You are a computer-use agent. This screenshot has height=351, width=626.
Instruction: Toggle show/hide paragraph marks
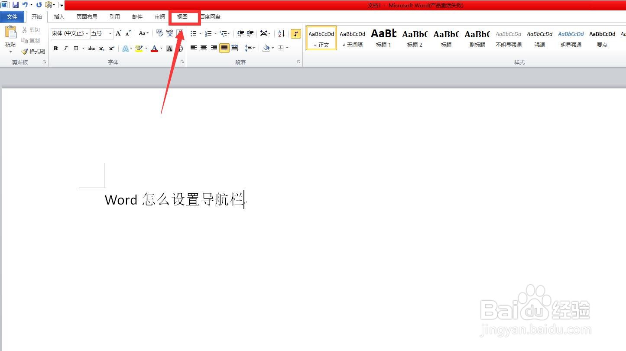tap(296, 33)
